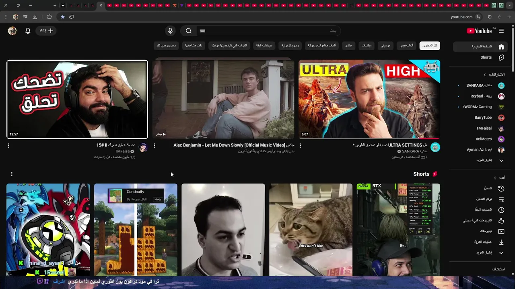Image resolution: width=515 pixels, height=289 pixels.
Task: Open watch History (السجل)
Action: pyautogui.click(x=481, y=188)
